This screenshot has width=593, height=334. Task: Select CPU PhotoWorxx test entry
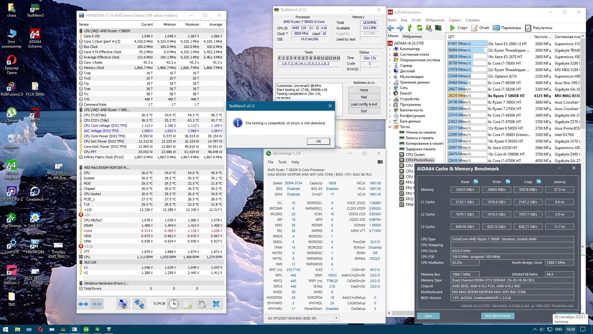coord(419,160)
